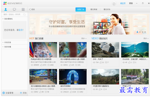
Task: Click the 添加 plus icon
Action: coord(21,93)
